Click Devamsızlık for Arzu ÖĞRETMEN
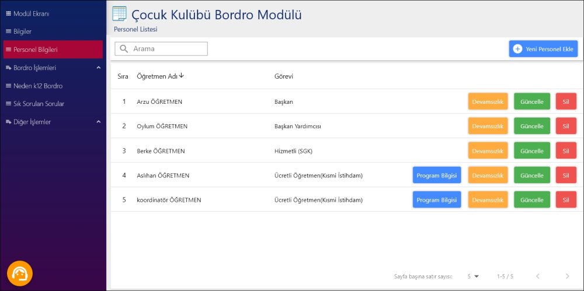Viewport: 584px width, 291px height. [488, 101]
